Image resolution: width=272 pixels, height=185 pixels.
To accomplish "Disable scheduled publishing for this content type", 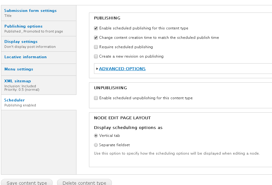I will (x=96, y=28).
